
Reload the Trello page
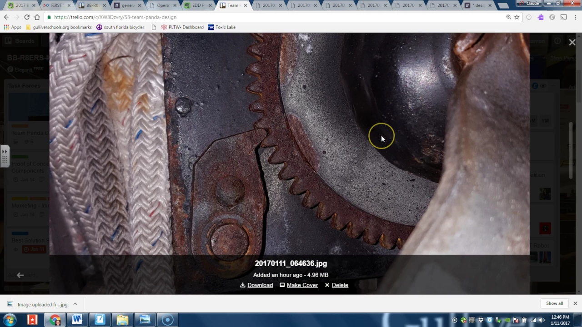coord(27,17)
